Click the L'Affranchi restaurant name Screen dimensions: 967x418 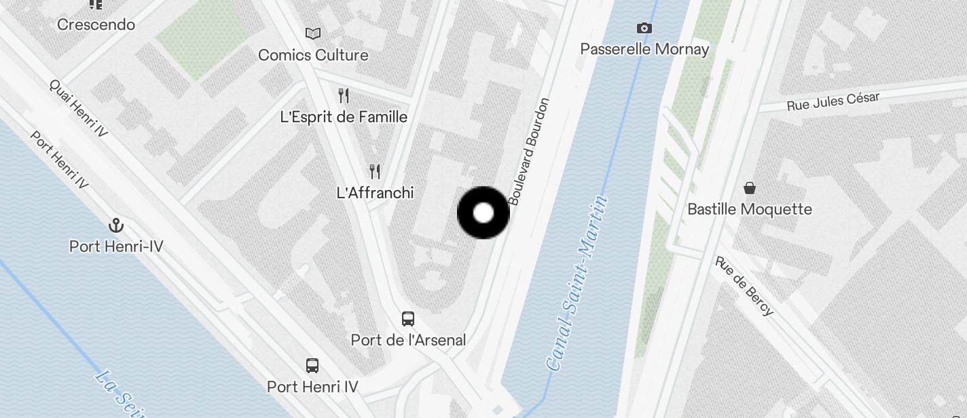click(x=375, y=193)
